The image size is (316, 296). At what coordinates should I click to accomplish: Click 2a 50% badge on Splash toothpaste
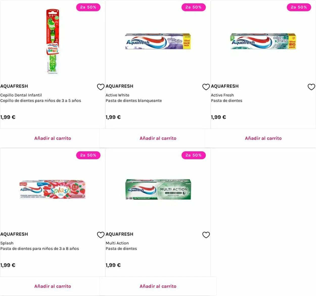88,155
